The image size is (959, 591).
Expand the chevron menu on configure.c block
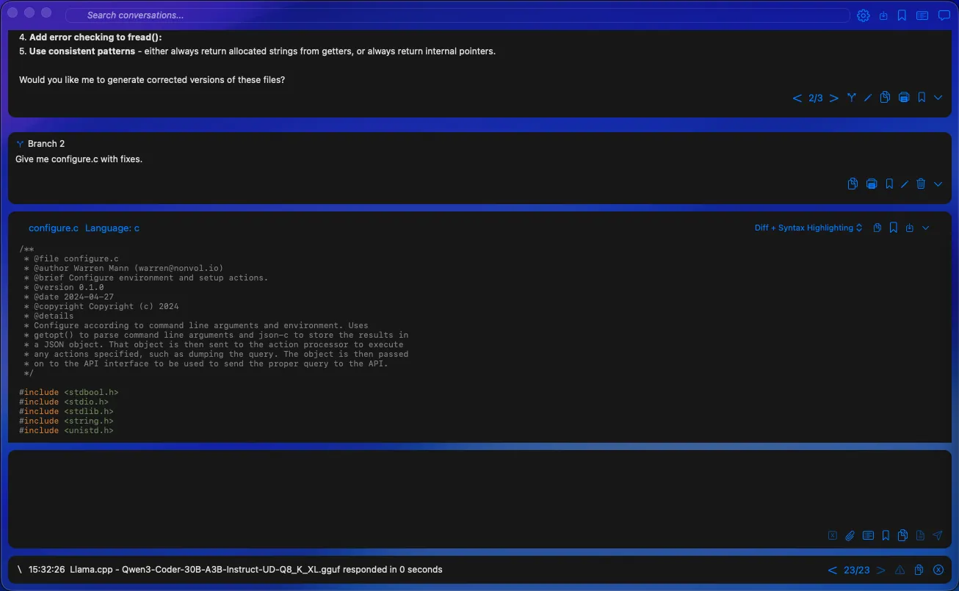926,228
